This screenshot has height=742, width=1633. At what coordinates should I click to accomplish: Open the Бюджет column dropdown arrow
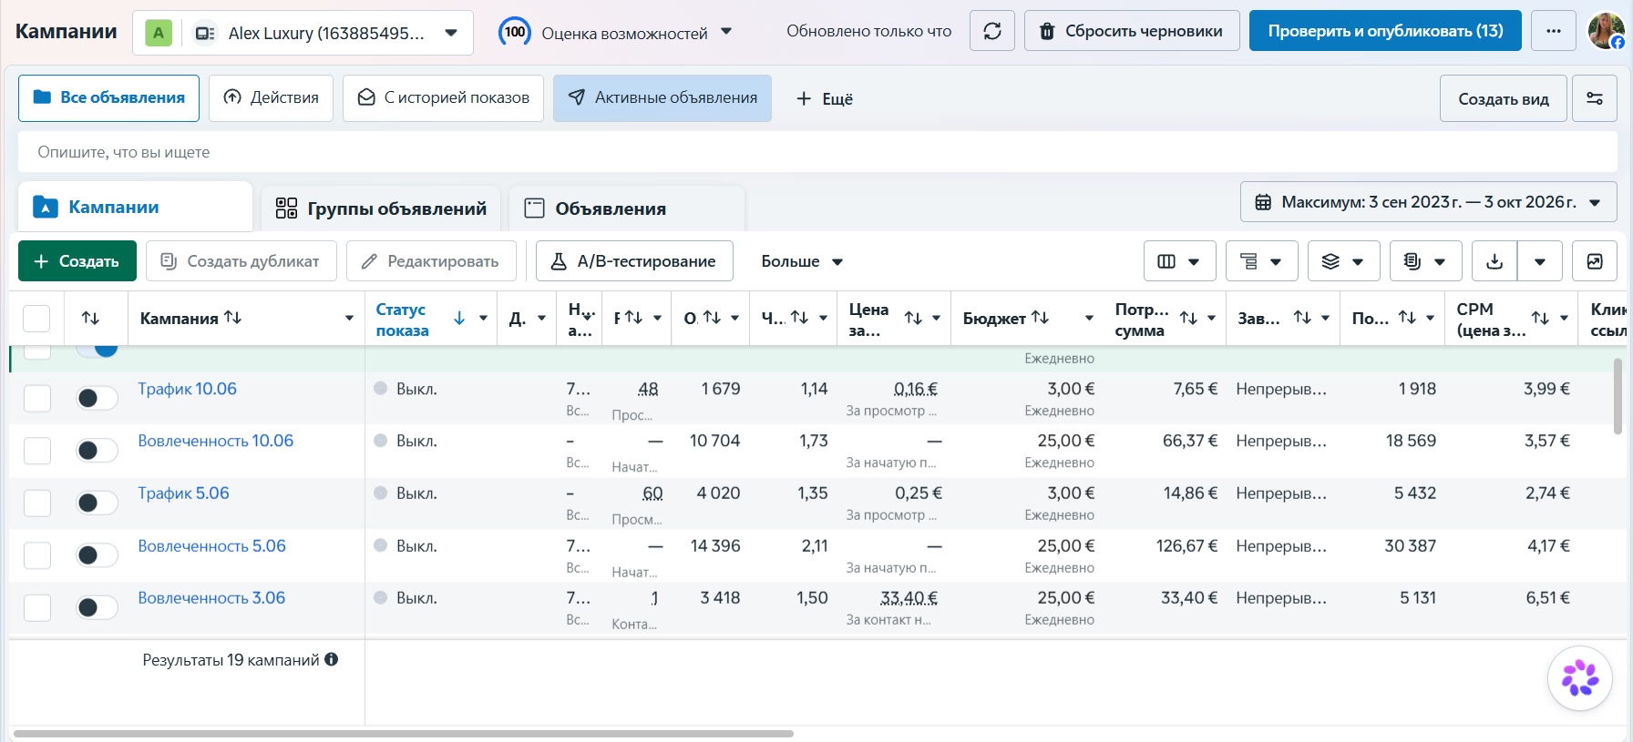[x=1089, y=318]
